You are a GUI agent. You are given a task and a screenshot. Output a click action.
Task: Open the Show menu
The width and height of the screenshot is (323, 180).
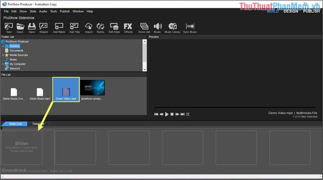pos(23,11)
